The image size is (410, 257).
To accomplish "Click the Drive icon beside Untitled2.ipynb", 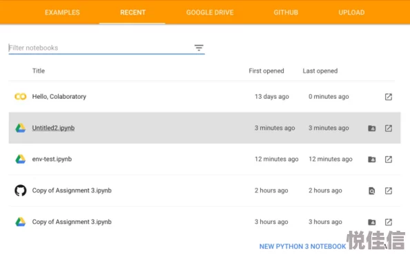I will pos(21,128).
